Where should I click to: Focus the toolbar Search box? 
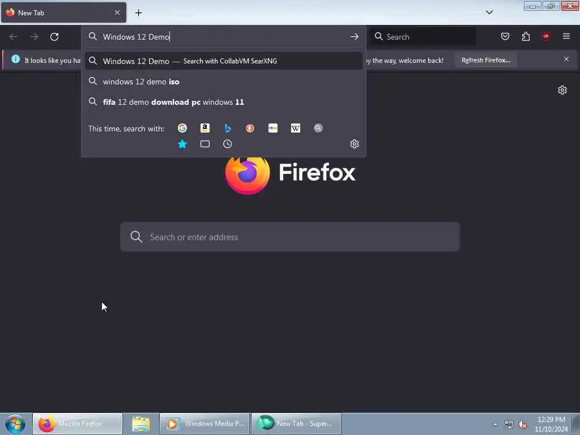tap(423, 37)
